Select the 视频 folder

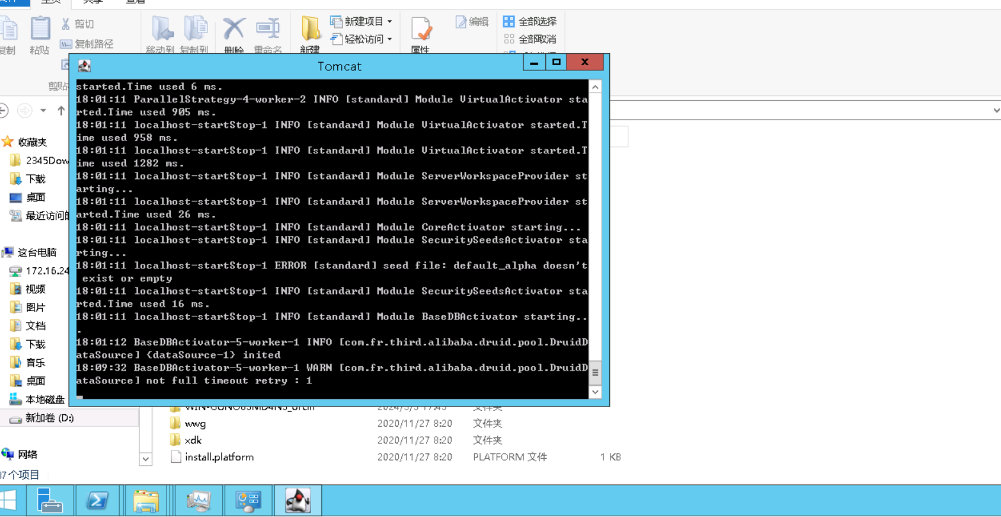pyautogui.click(x=28, y=289)
